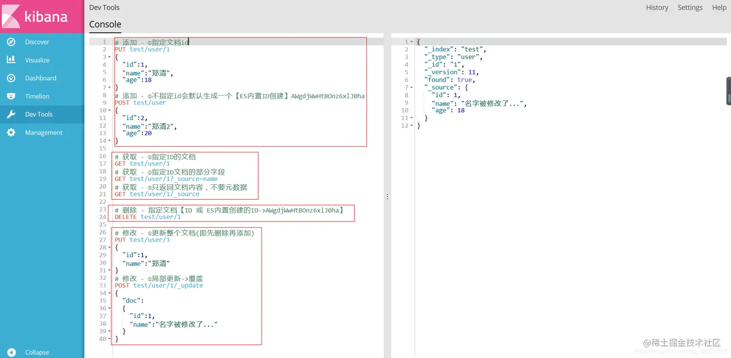The height and width of the screenshot is (358, 731).
Task: Click the "# 添加 - ①指定文档id" comment line
Action: pyautogui.click(x=152, y=42)
